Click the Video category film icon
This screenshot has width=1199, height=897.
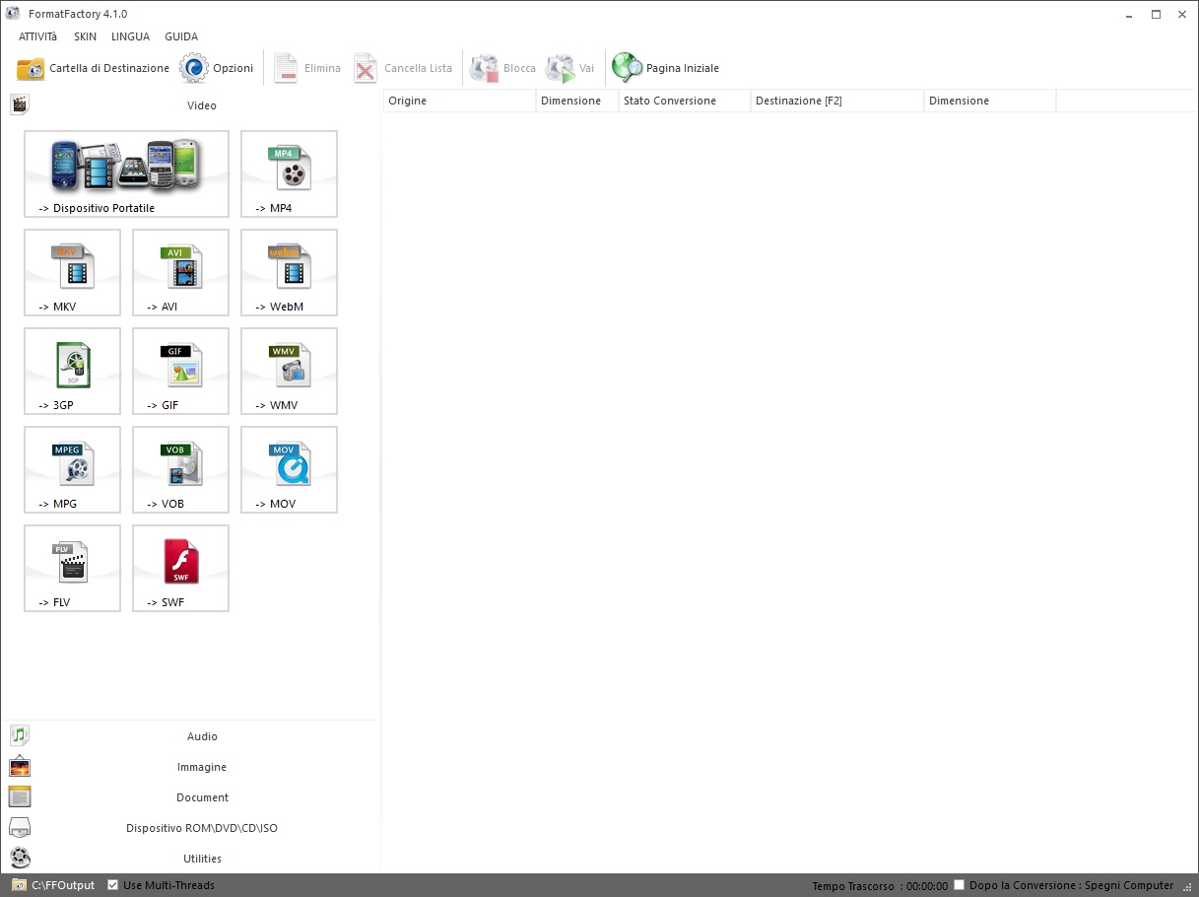tap(20, 104)
